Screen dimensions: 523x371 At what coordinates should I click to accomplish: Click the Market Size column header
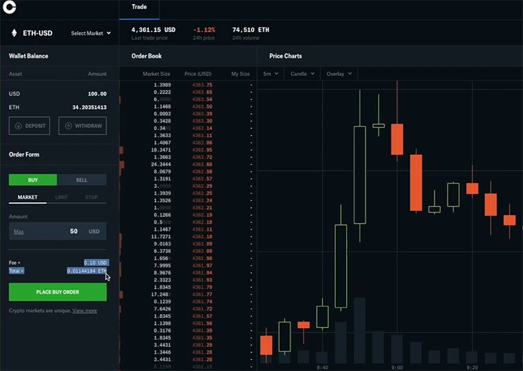coord(156,74)
